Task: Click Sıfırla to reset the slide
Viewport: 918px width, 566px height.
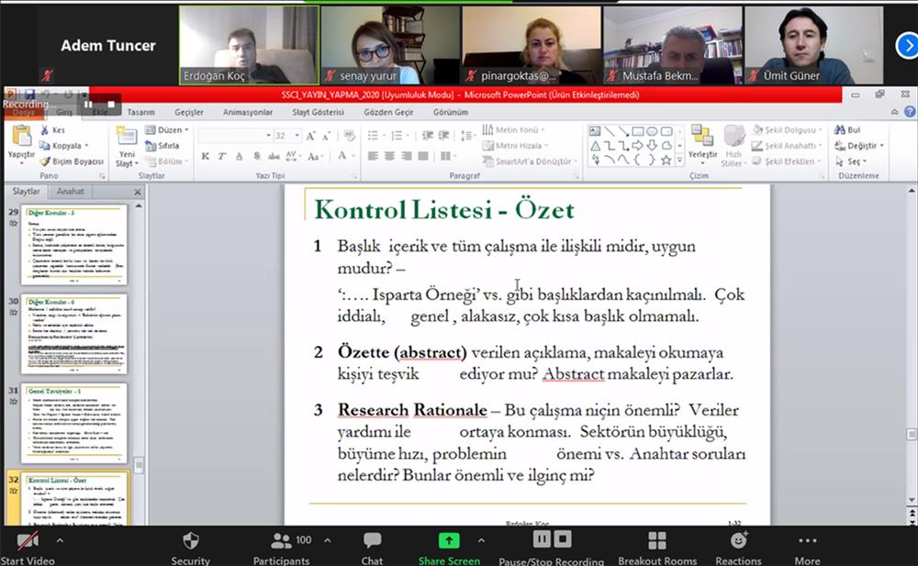Action: point(162,146)
